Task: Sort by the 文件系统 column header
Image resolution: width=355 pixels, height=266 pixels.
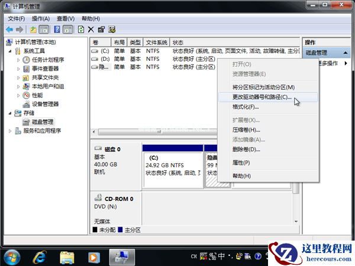Action: point(156,43)
